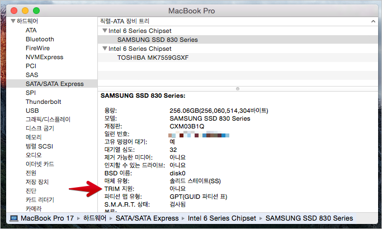The height and width of the screenshot is (229, 382).
Task: Click the revision value CXM03B1Q
Action: (187, 126)
